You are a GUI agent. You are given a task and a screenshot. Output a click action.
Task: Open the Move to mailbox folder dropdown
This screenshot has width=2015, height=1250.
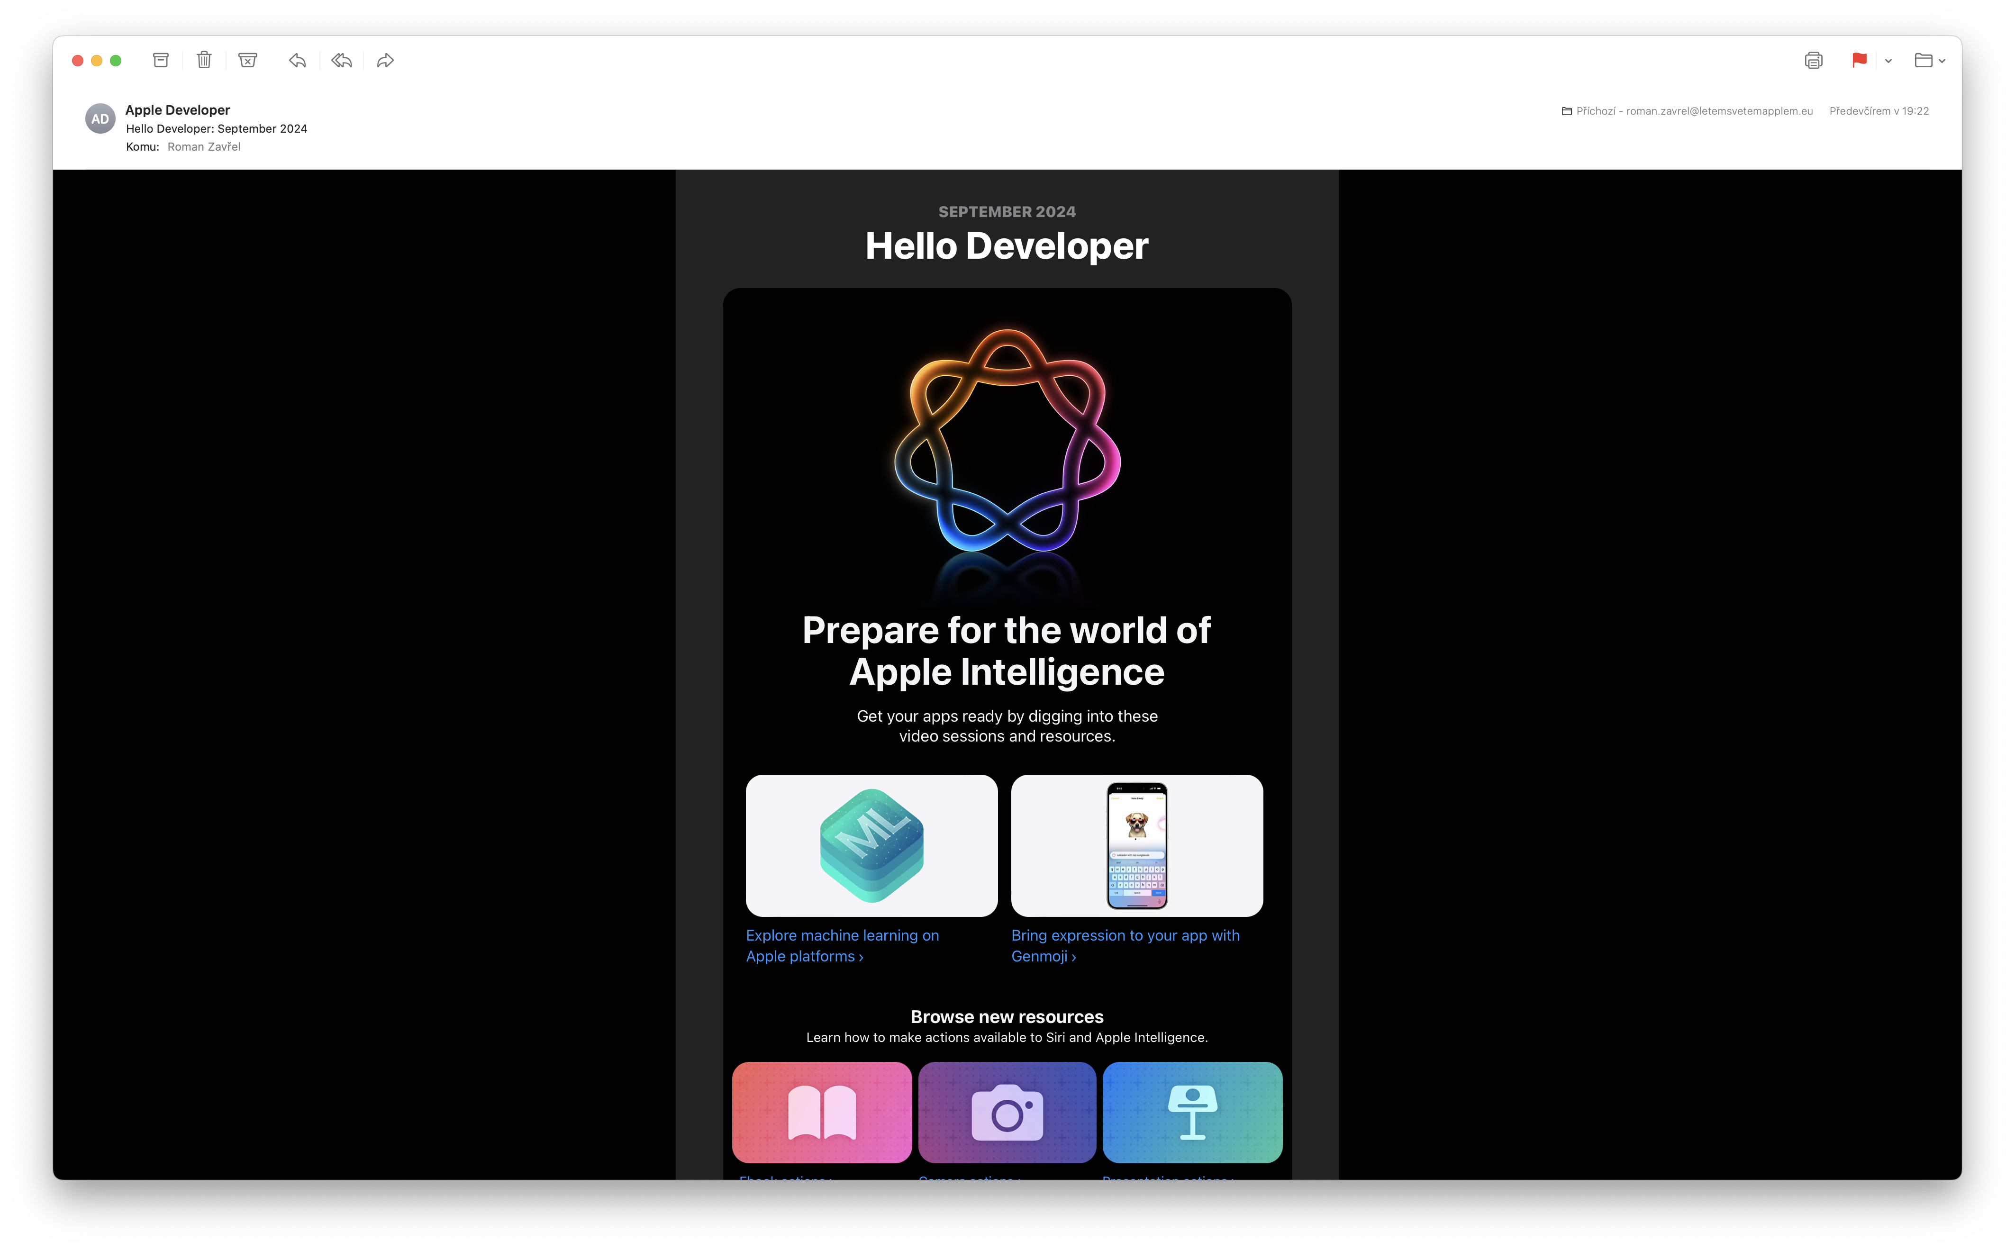tap(1929, 60)
